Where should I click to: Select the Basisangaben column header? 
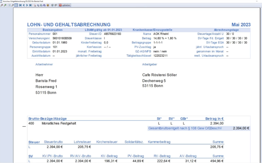coord(52,30)
